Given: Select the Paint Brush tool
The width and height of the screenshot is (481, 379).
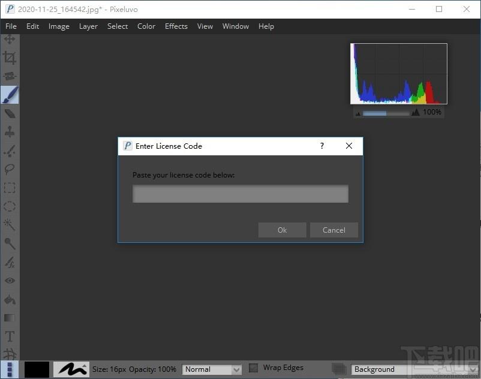Looking at the screenshot, I should [10, 95].
